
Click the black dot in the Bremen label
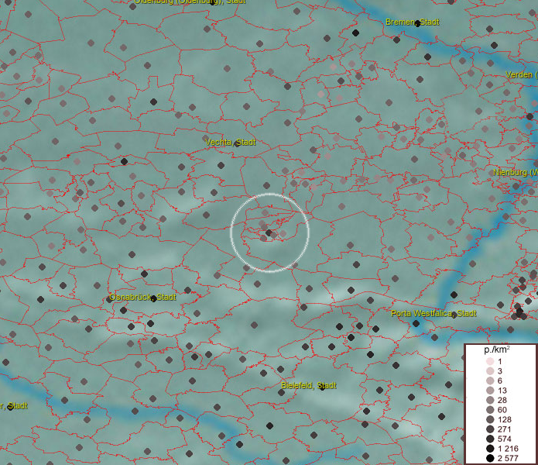coord(417,23)
